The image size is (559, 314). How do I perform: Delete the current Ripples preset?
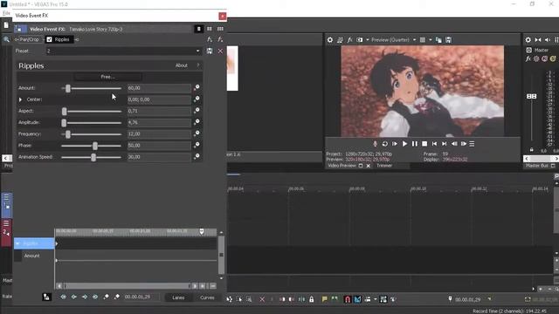pos(220,51)
